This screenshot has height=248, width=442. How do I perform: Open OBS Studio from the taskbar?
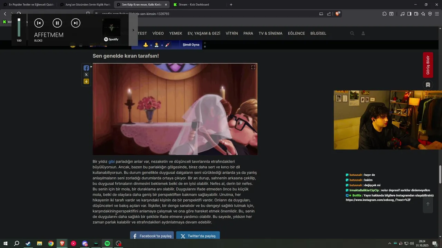119,244
